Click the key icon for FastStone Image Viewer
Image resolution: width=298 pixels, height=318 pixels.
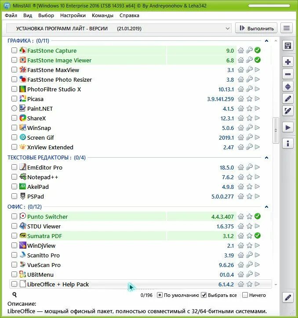point(249,60)
